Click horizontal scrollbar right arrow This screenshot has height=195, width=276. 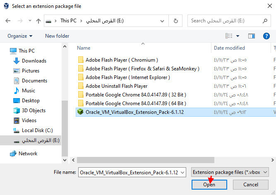pyautogui.click(x=272, y=160)
